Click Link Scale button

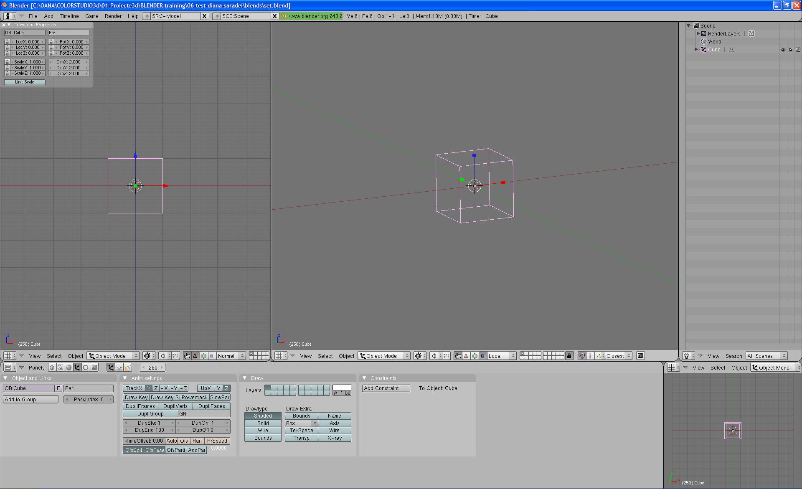tap(25, 82)
